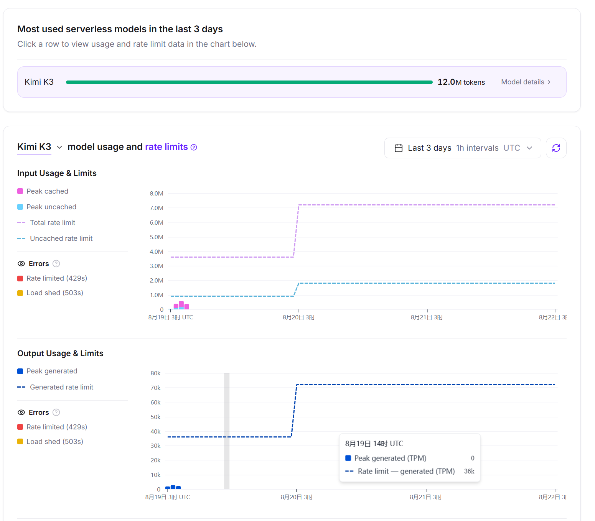Toggle input Errors visibility eye icon
The height and width of the screenshot is (521, 595).
[x=21, y=263]
